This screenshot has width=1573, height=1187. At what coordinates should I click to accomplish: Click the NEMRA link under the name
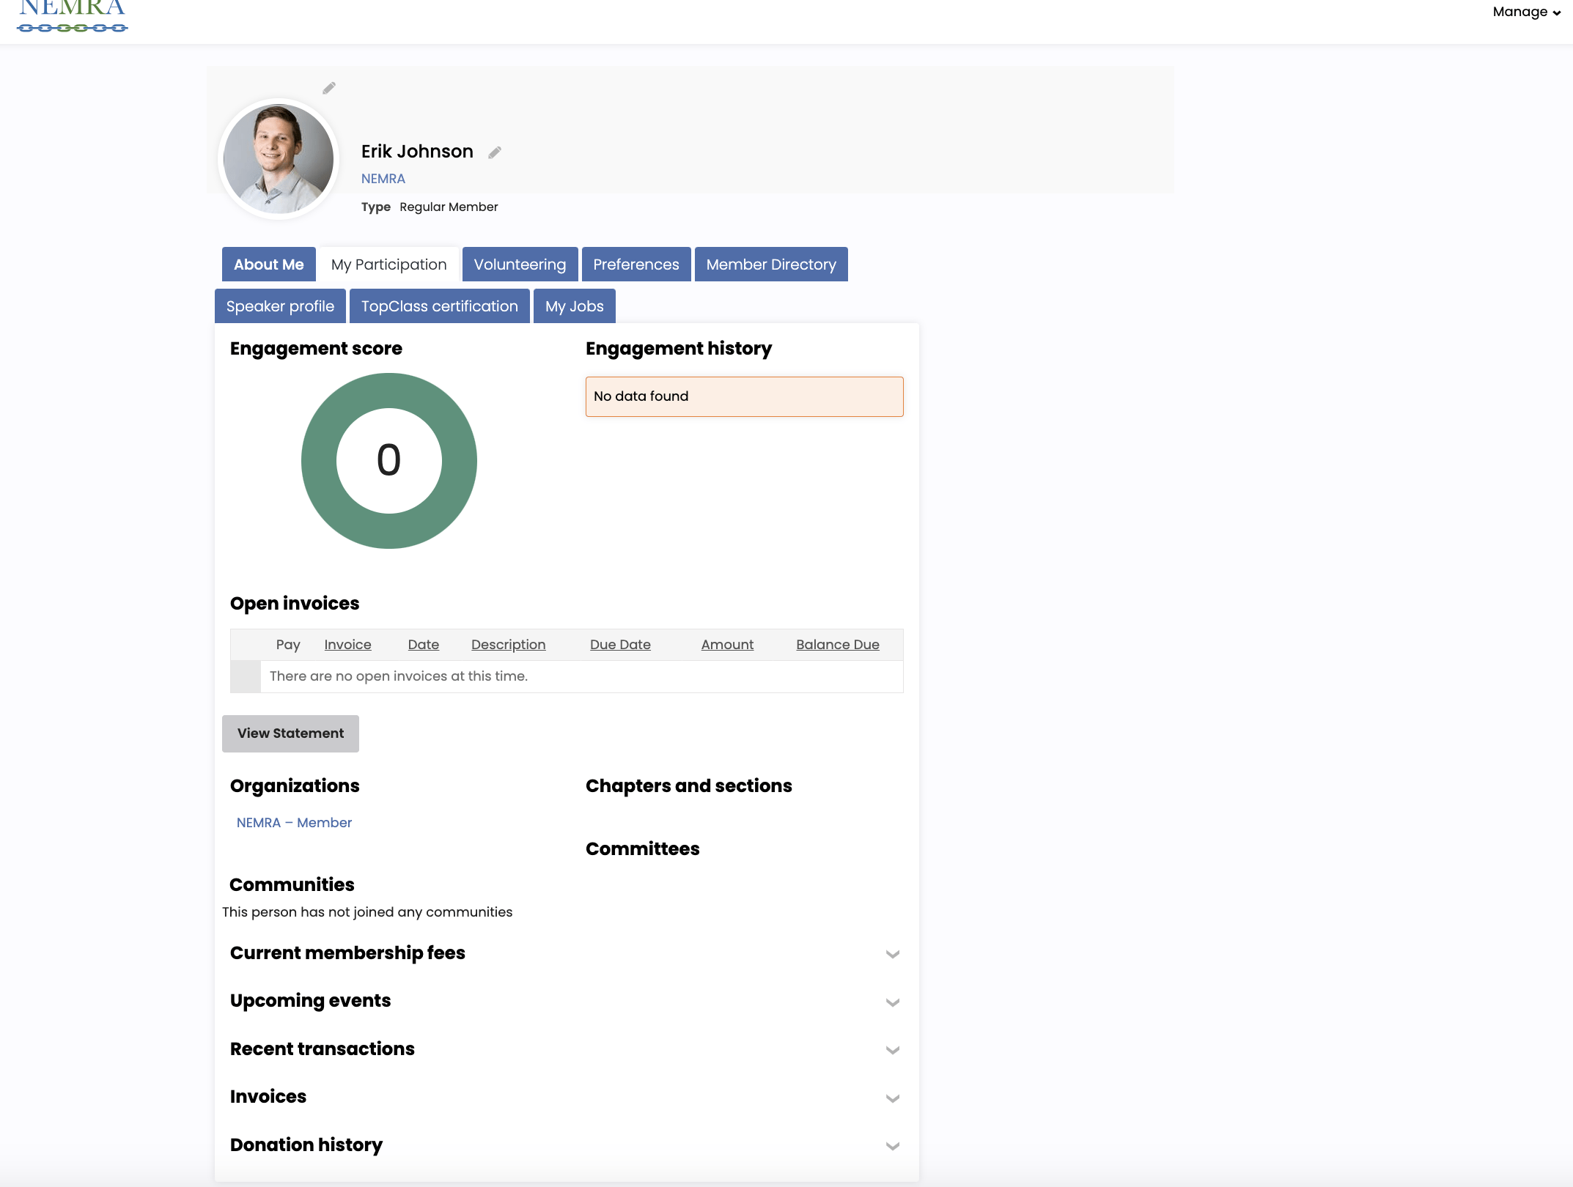[x=383, y=179]
